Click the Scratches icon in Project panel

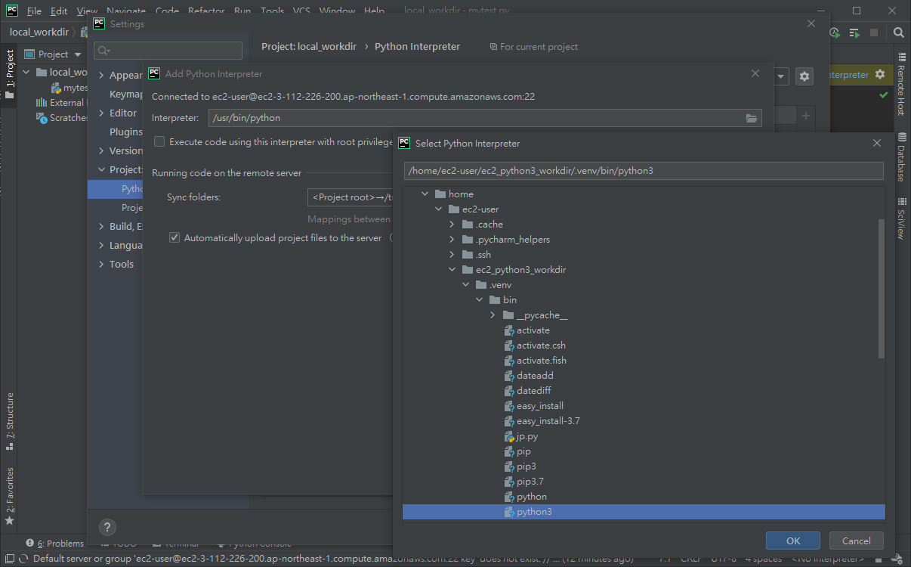[42, 118]
